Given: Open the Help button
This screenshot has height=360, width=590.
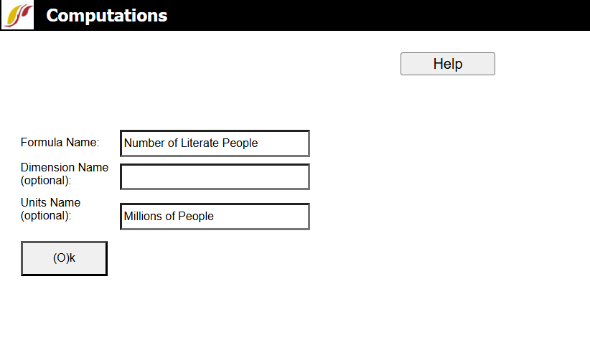Looking at the screenshot, I should (447, 64).
